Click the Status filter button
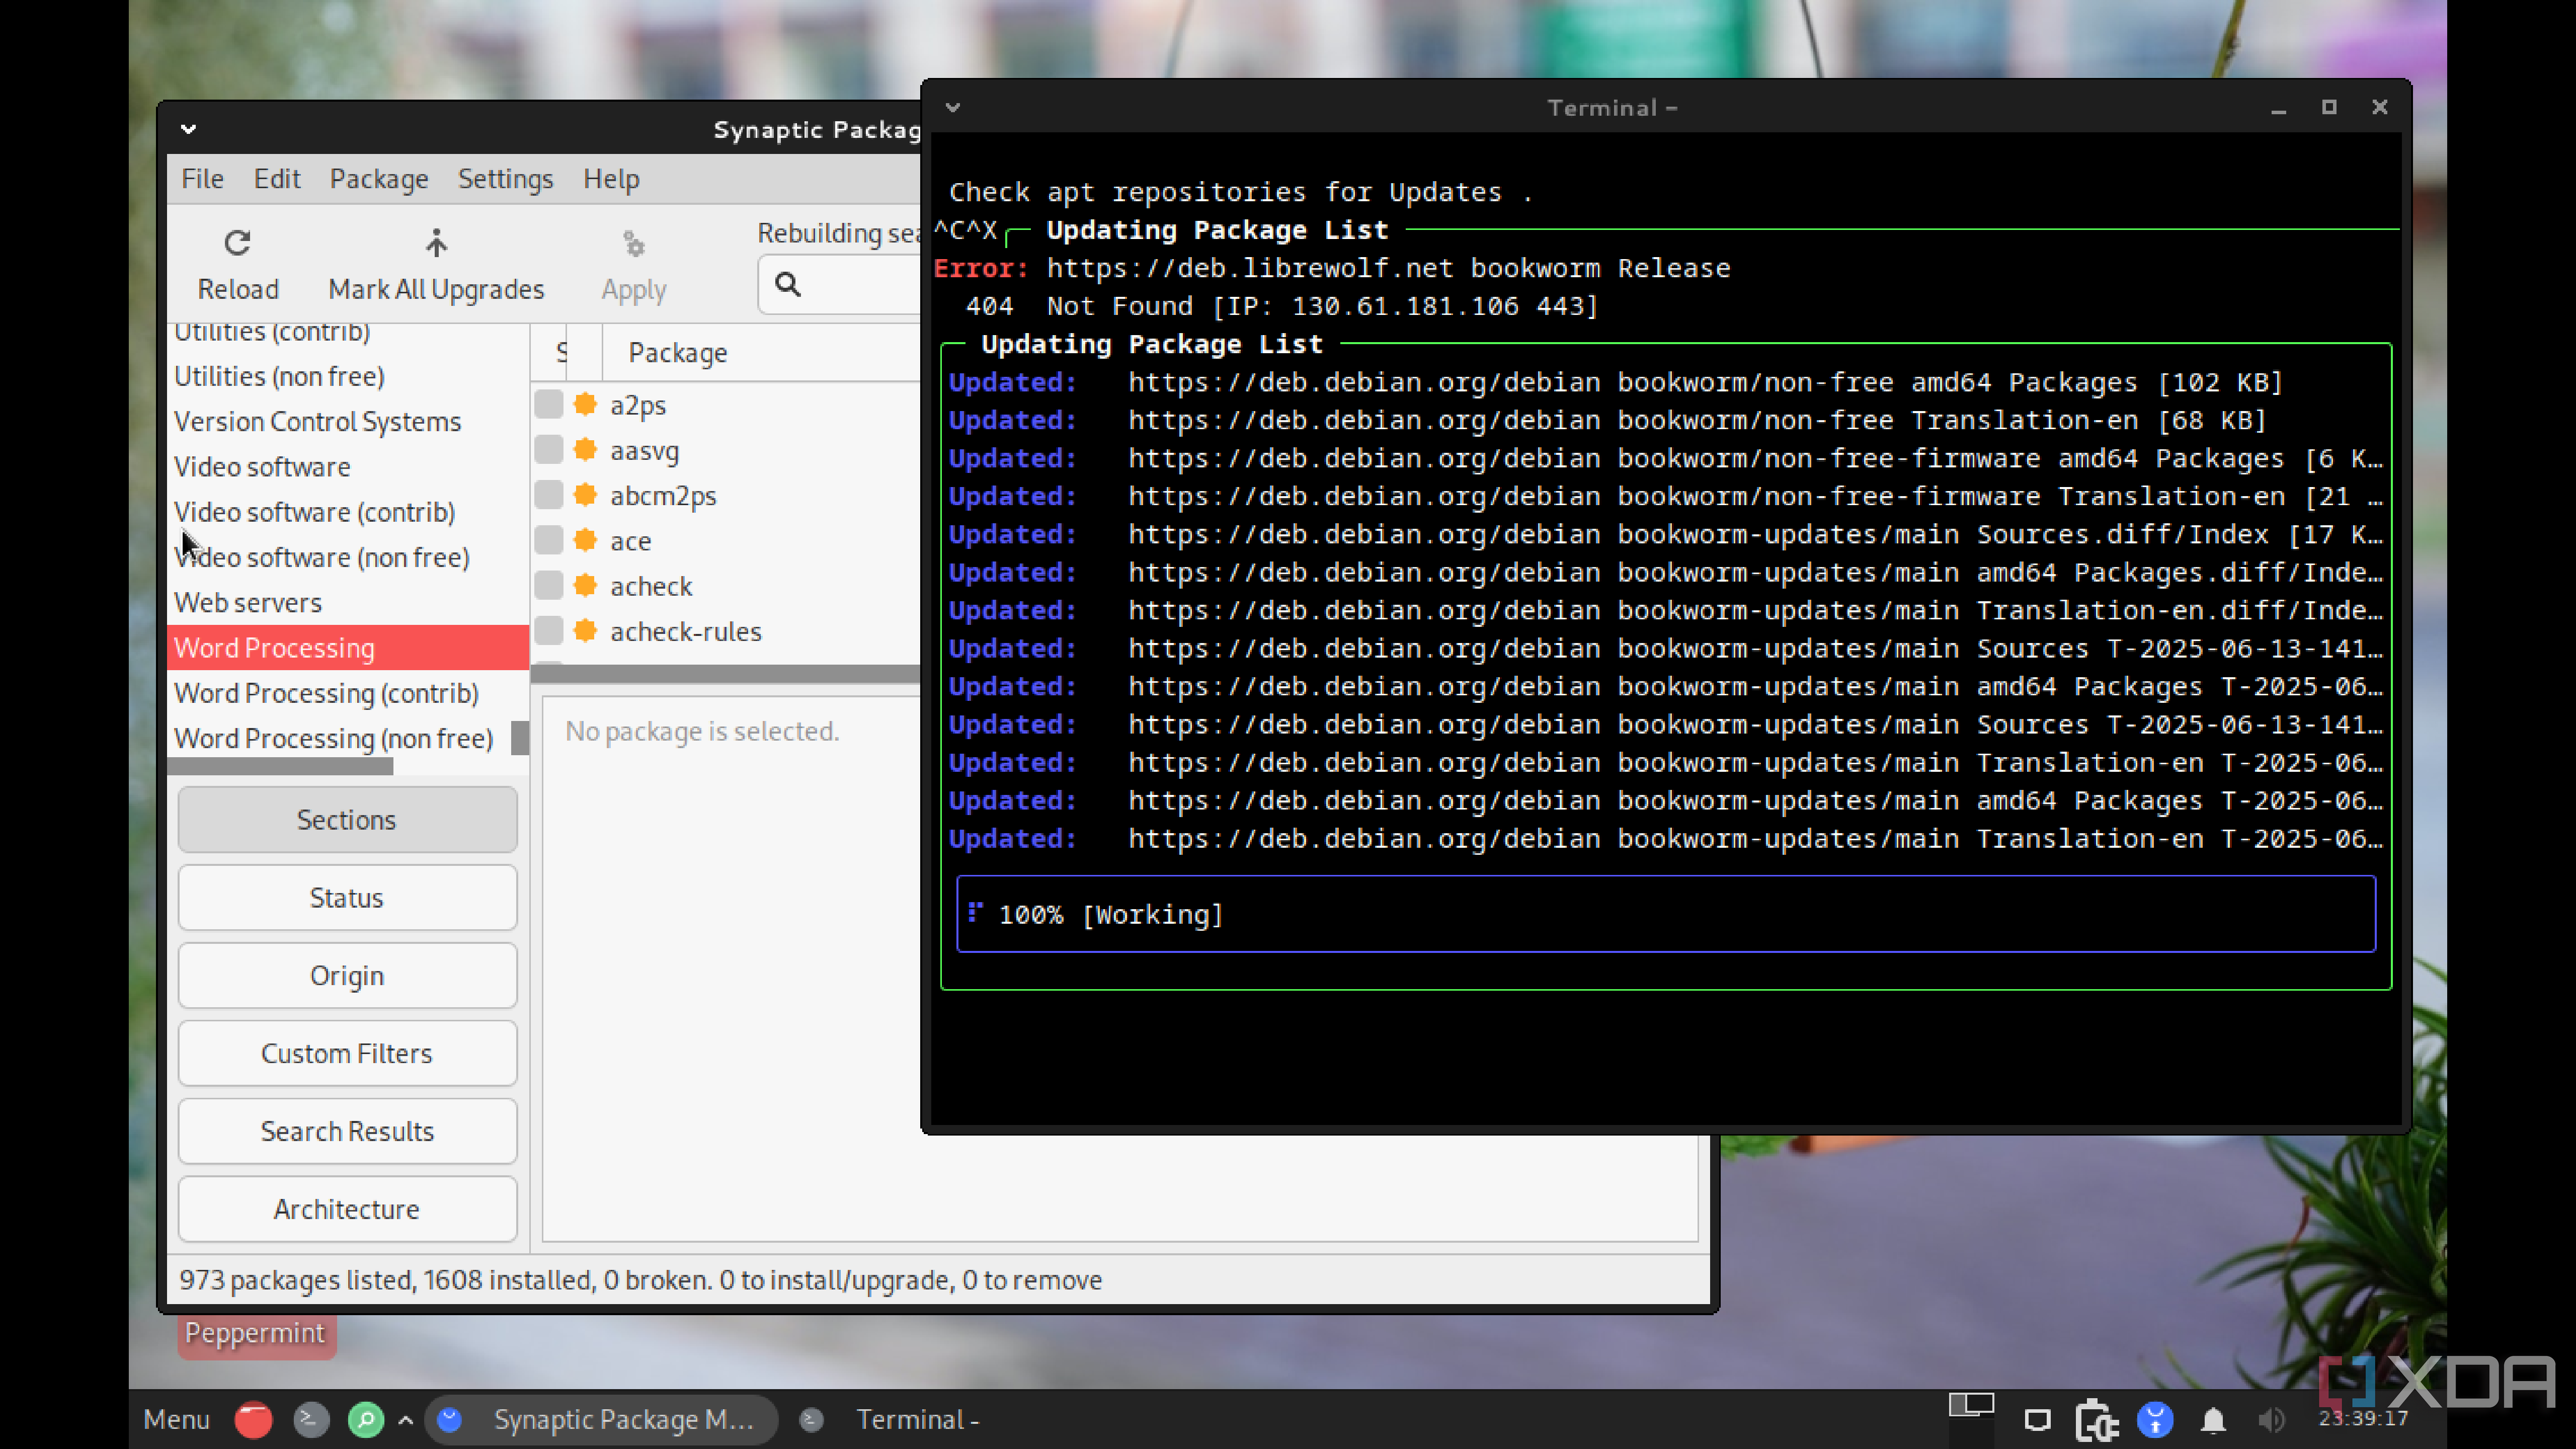2576x1449 pixels. [x=347, y=897]
